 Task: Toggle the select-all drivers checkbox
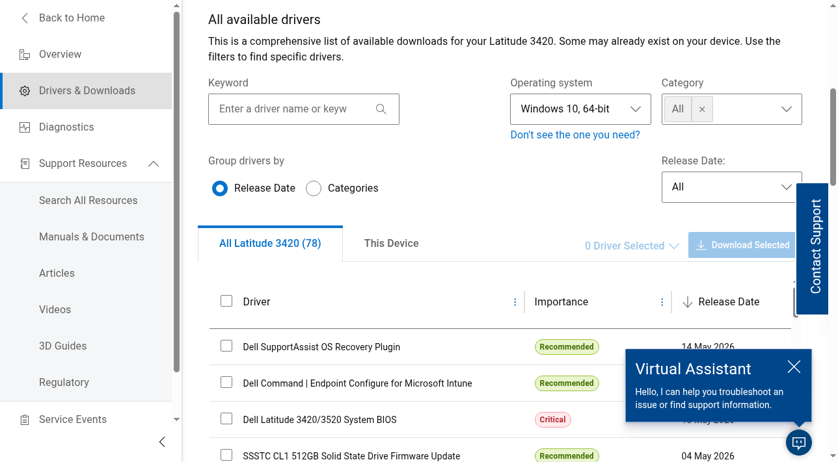(226, 301)
